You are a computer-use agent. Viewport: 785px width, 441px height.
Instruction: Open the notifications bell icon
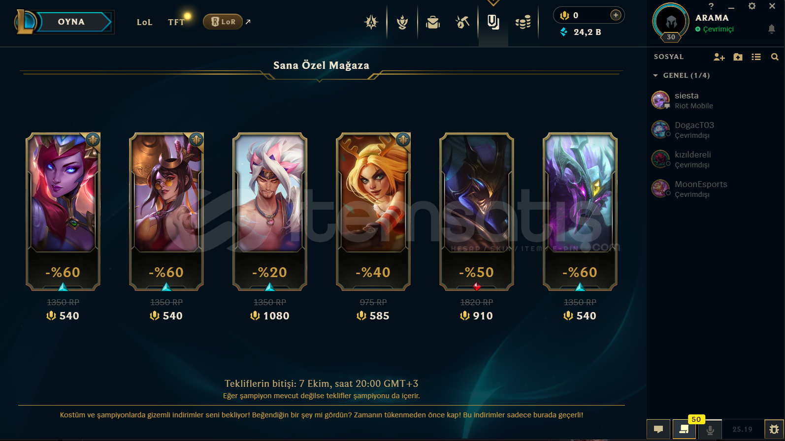click(772, 29)
